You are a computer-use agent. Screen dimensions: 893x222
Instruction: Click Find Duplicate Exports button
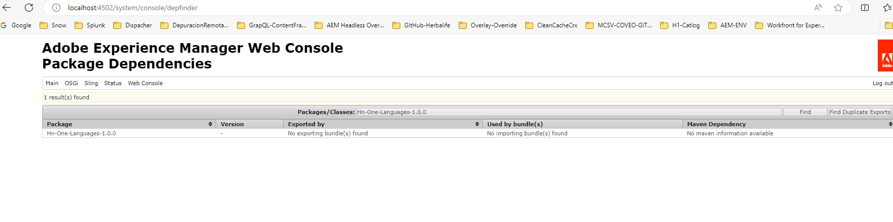coord(860,112)
